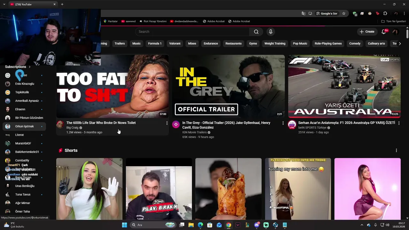
Task: Open Big Craig channel avatar
Action: 60,125
